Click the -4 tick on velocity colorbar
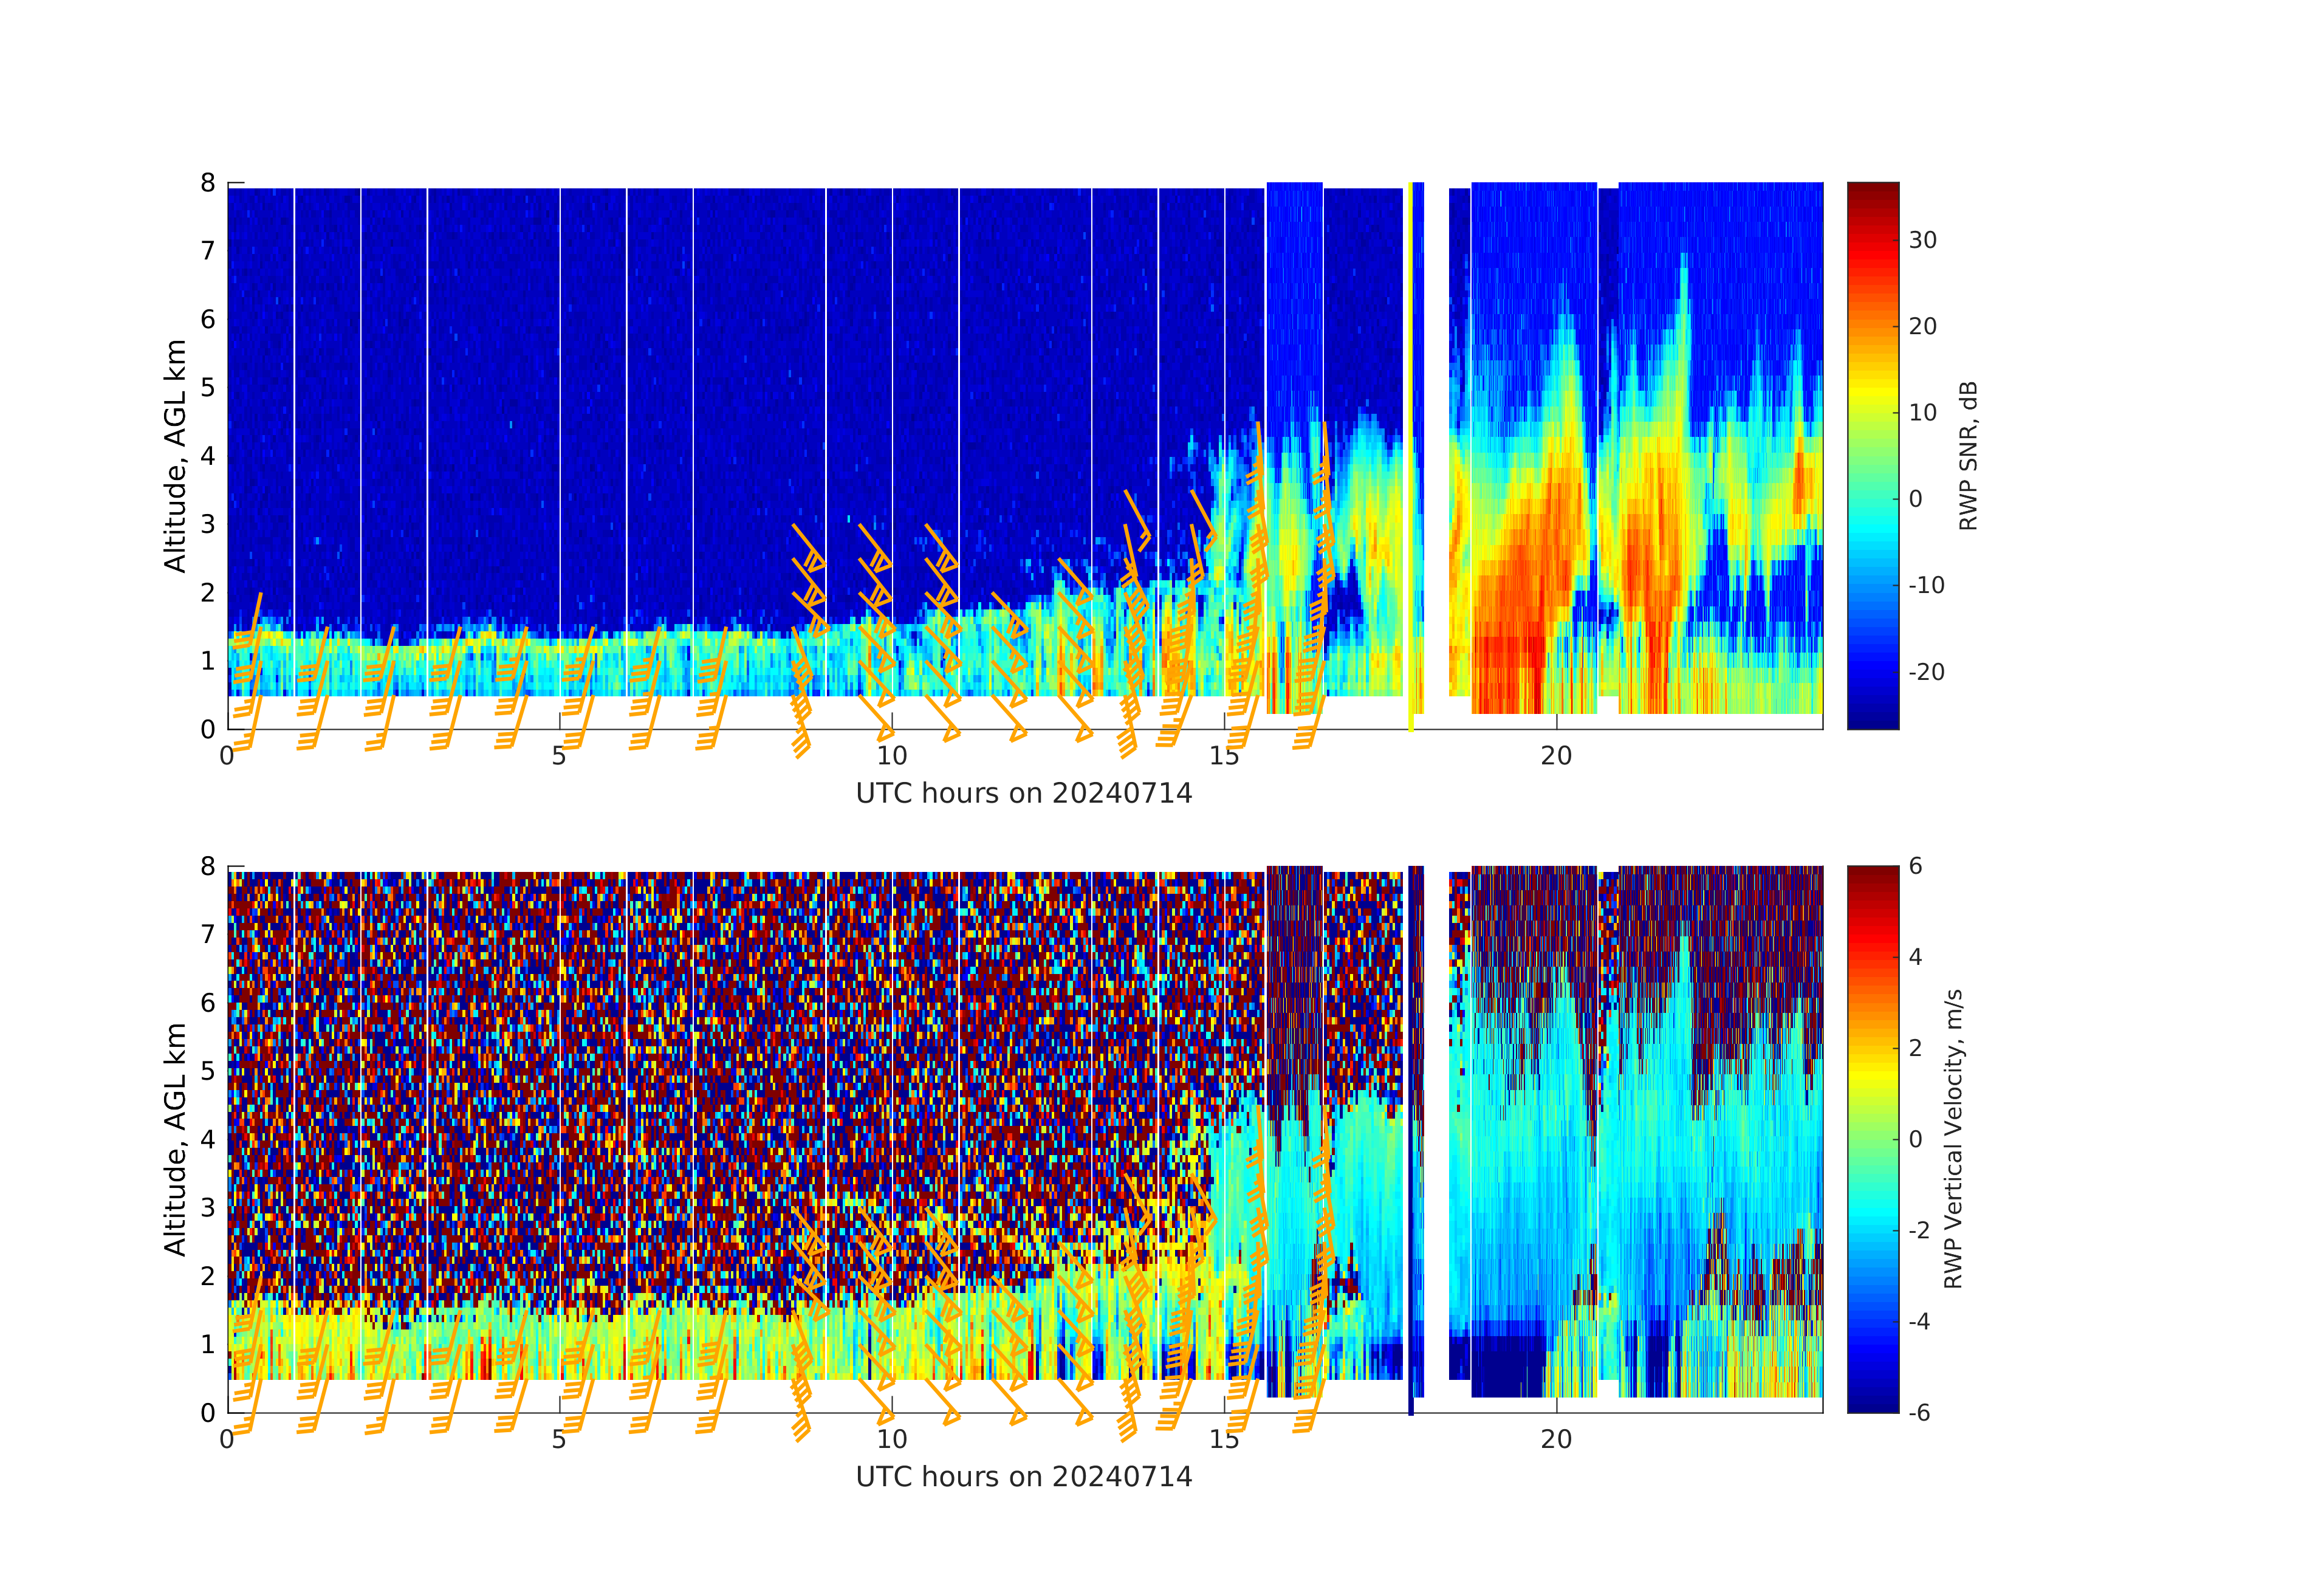 point(1920,1321)
